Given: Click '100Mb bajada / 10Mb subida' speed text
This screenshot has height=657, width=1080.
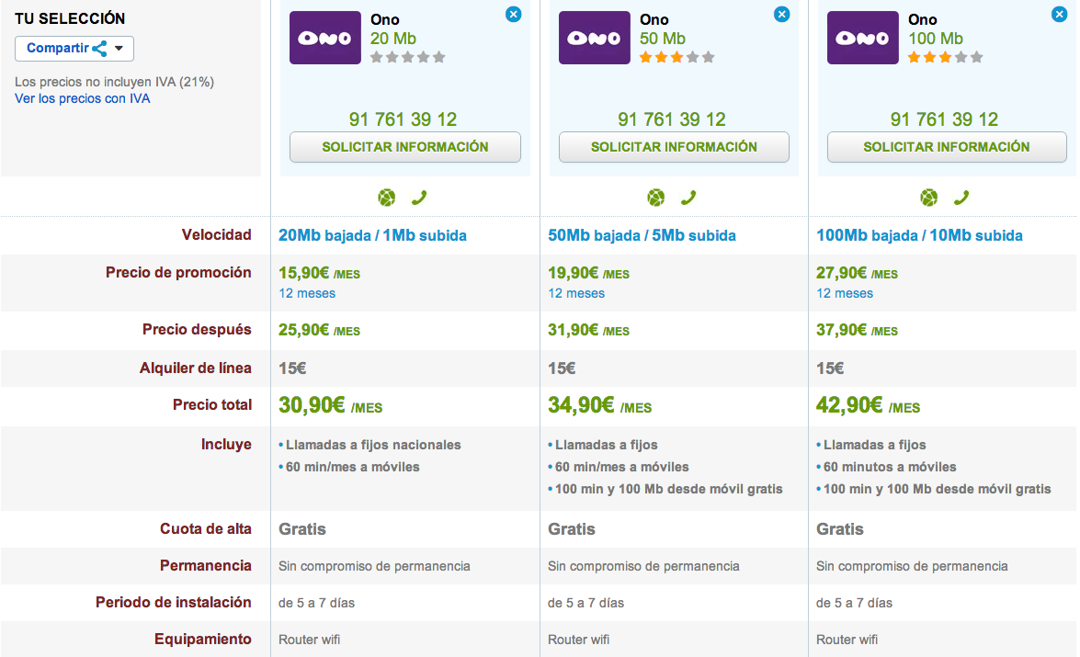Looking at the screenshot, I should (919, 235).
